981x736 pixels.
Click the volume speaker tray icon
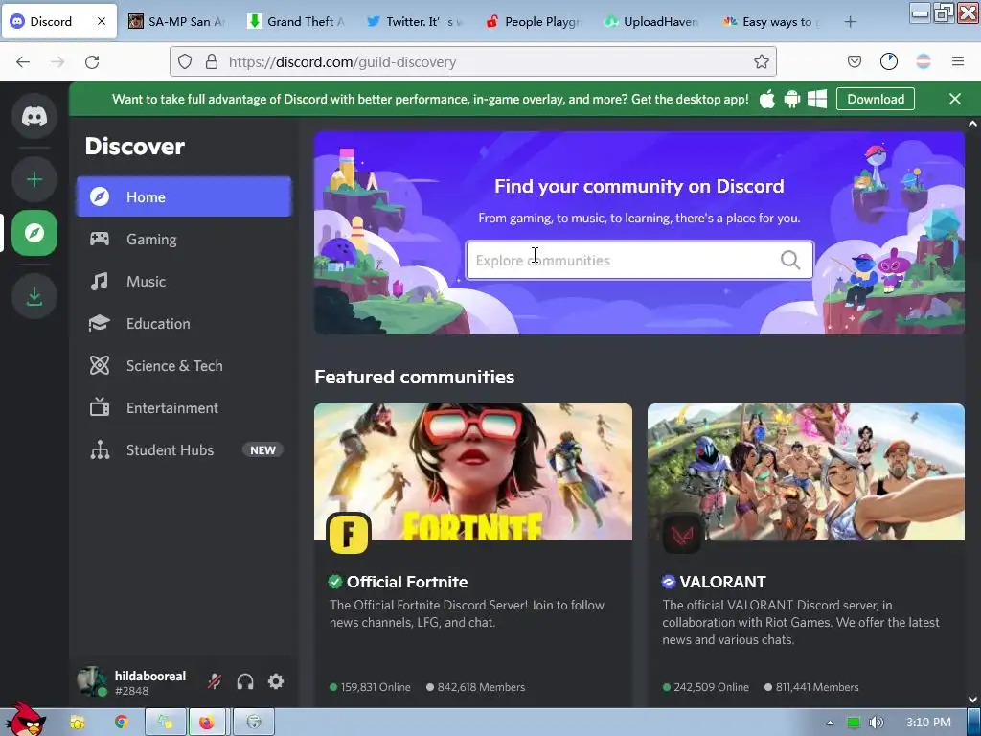[x=876, y=723]
